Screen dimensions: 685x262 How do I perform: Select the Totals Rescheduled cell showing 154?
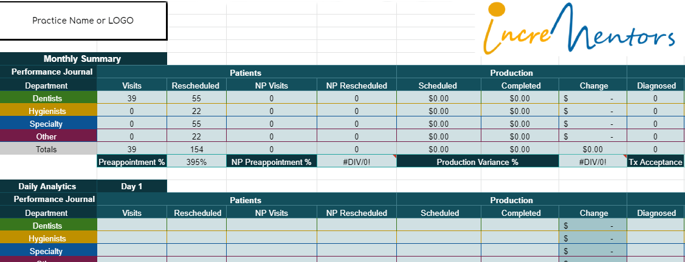(196, 149)
